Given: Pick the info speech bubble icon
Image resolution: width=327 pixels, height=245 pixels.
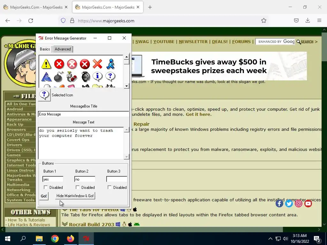Looking at the screenshot, I should (97, 77).
